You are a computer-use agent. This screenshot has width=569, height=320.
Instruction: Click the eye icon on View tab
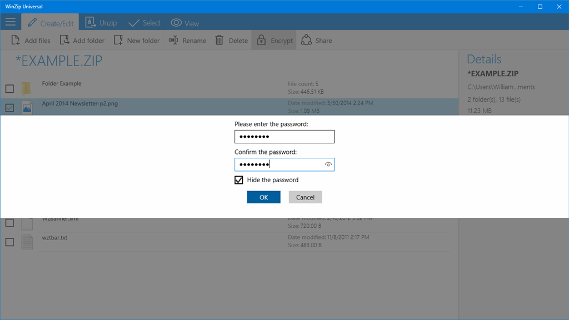176,22
